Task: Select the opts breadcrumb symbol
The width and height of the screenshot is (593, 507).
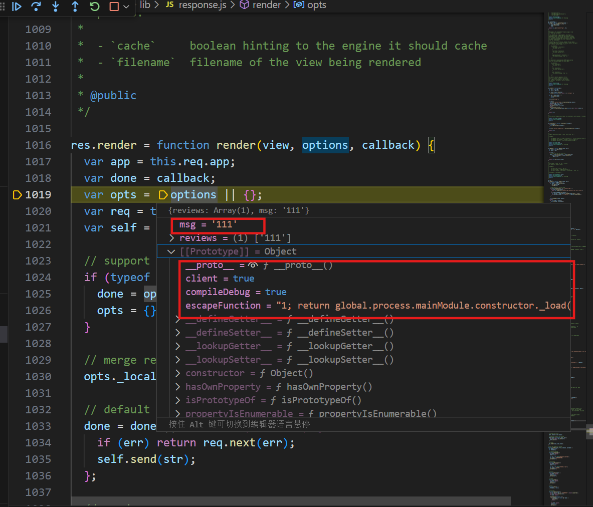Action: 310,5
